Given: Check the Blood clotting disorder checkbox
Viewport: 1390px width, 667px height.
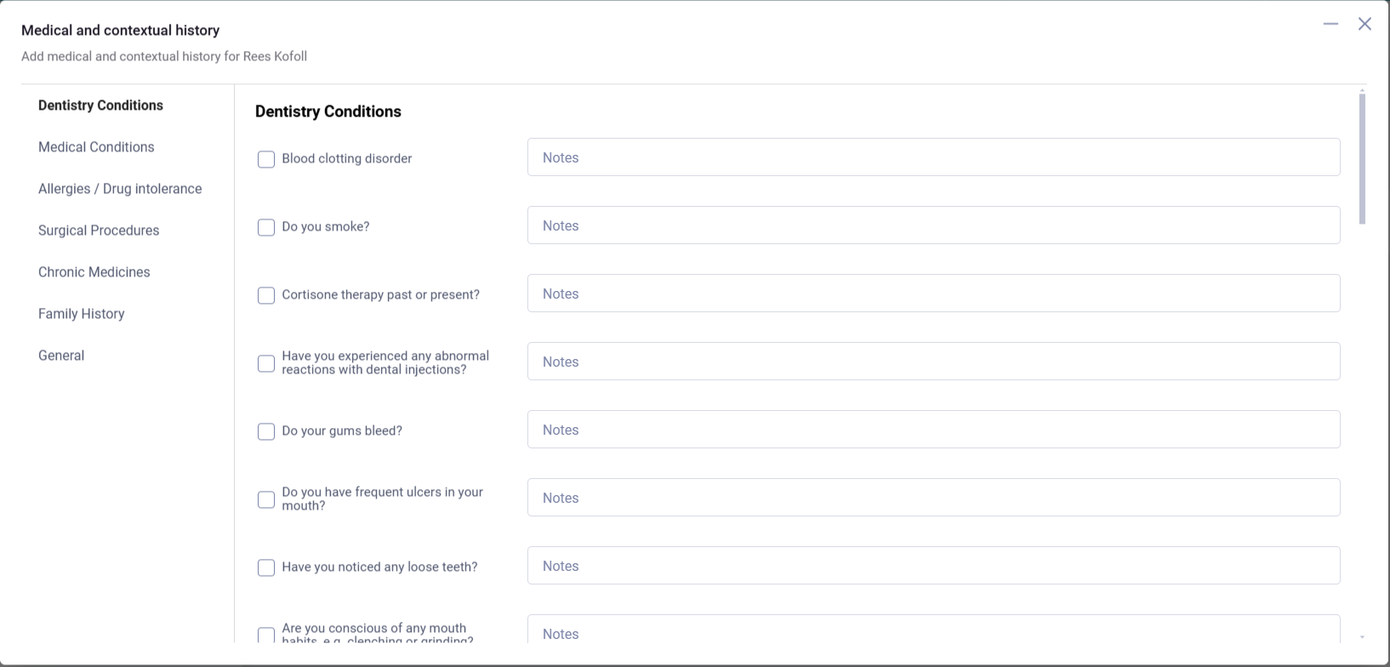Looking at the screenshot, I should pos(266,159).
